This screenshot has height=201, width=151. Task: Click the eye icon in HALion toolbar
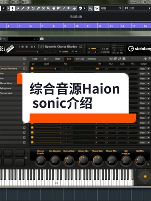click(x=111, y=59)
